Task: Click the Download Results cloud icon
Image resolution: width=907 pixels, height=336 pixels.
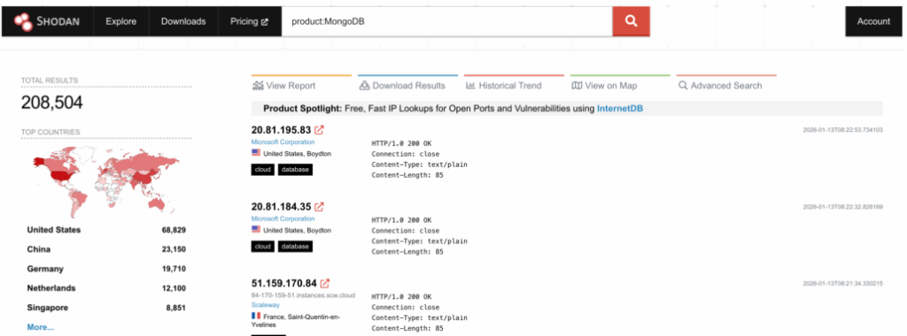Action: click(x=364, y=86)
